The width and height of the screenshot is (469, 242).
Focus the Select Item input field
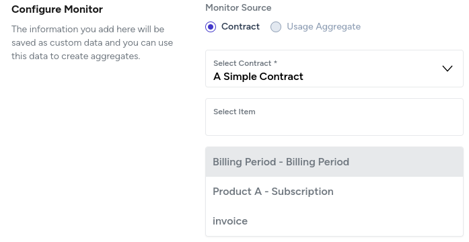[x=334, y=117]
